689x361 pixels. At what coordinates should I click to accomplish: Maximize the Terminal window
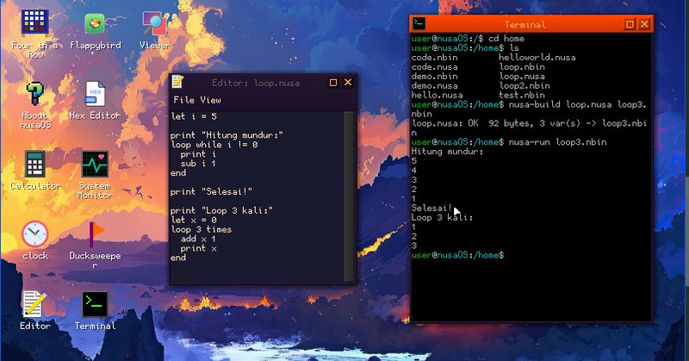[630, 24]
